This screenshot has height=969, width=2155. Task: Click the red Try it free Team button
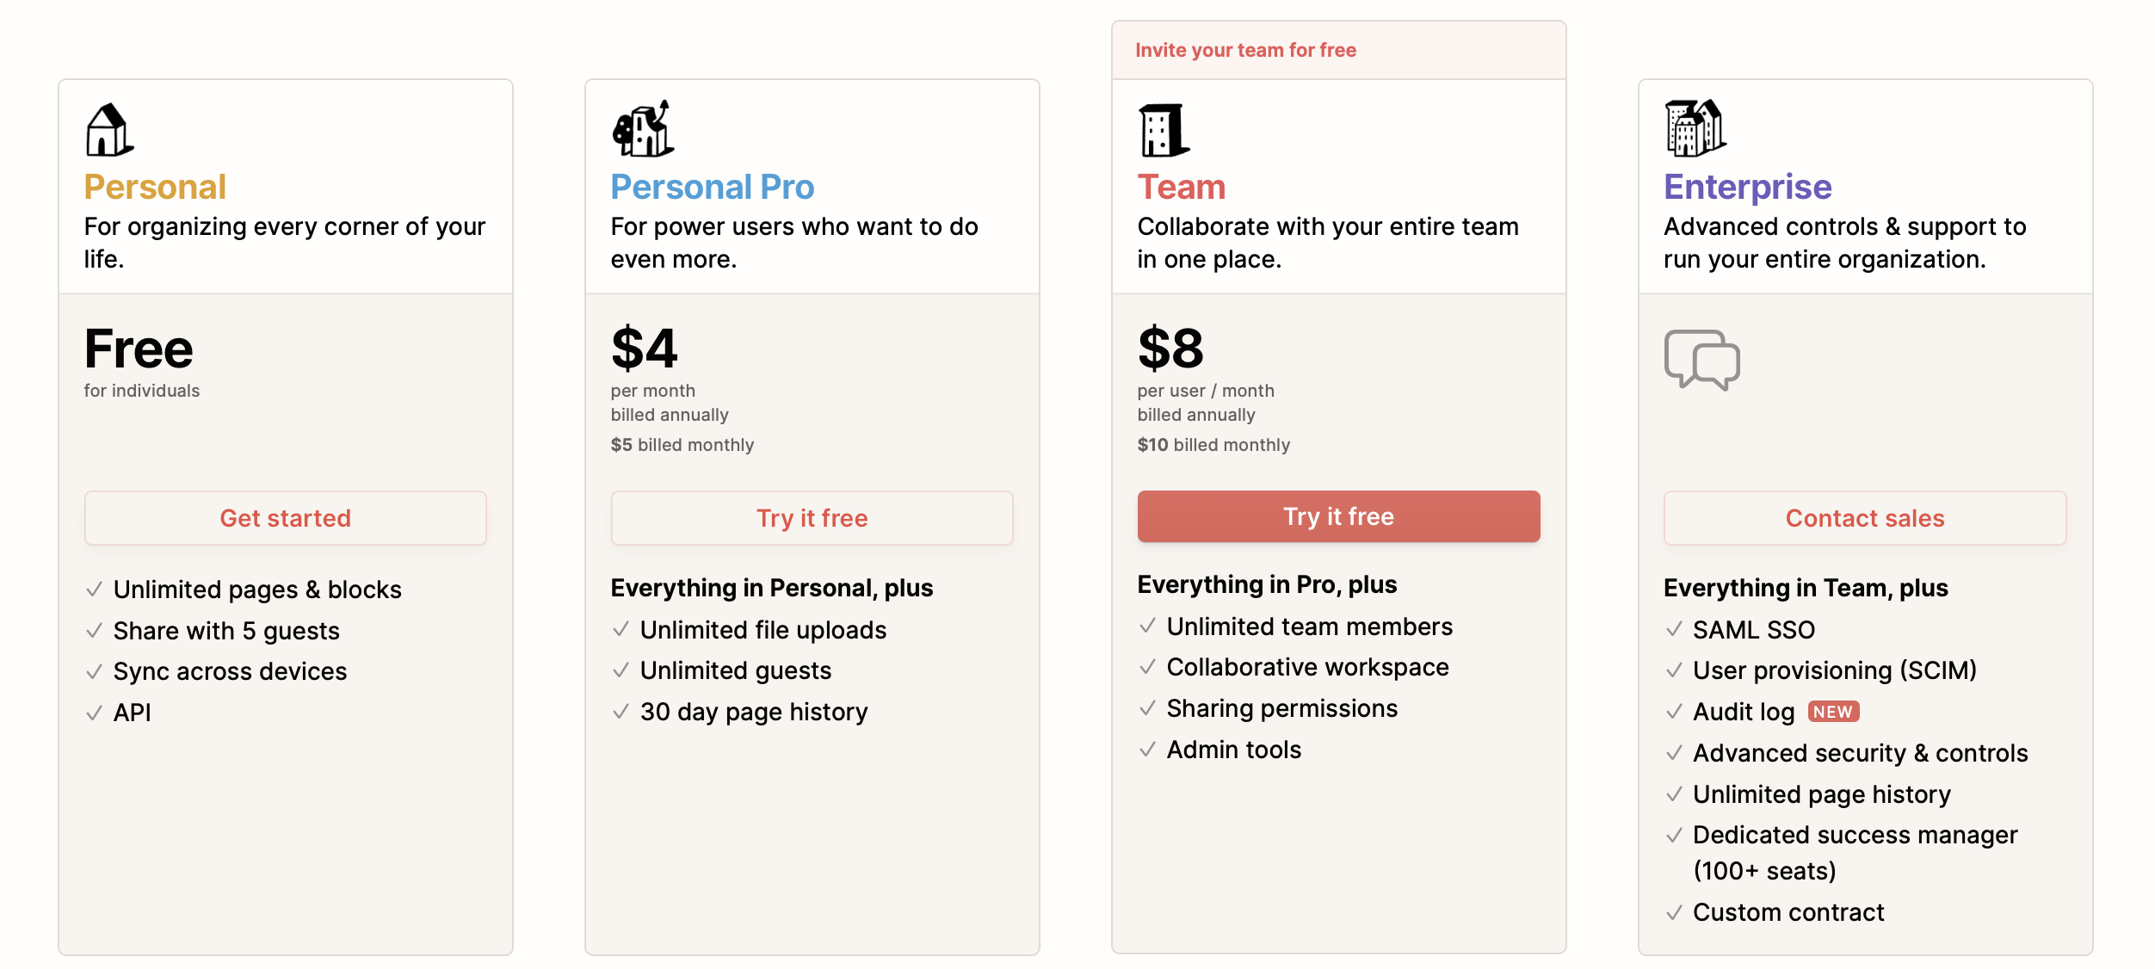pos(1339,516)
